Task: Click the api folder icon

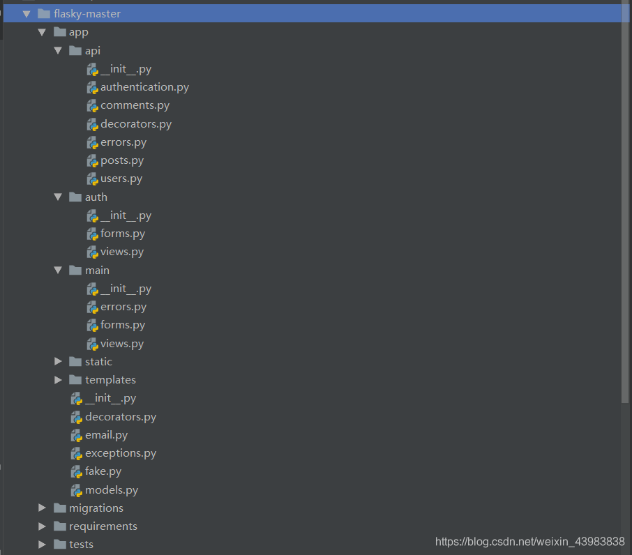Action: 75,50
